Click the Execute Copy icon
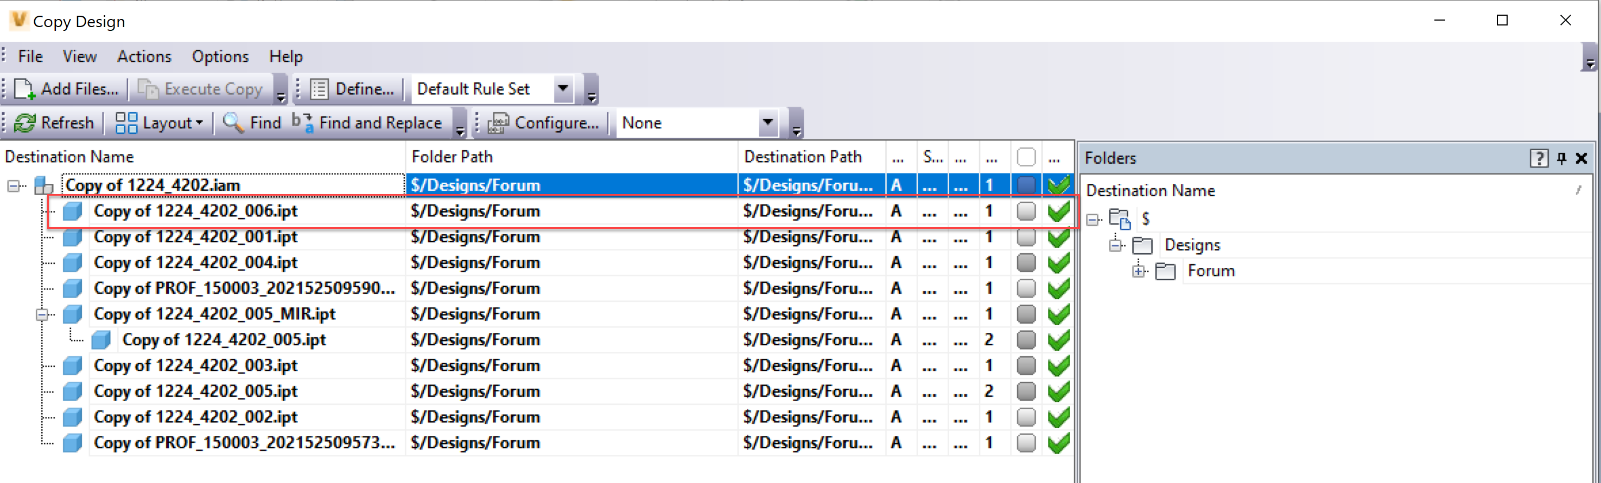1601x483 pixels. 148,89
